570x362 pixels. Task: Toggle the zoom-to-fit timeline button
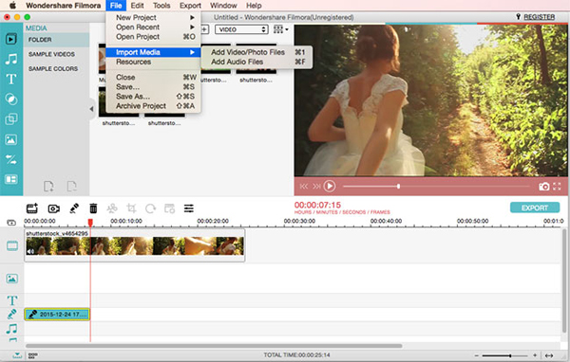click(549, 355)
